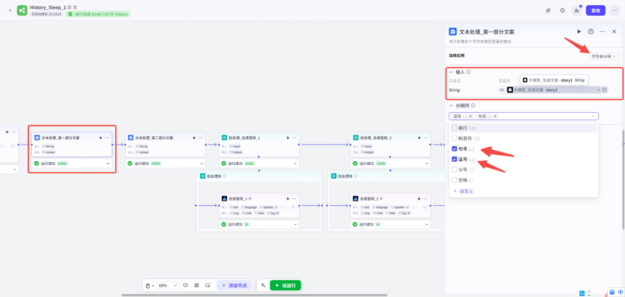Check the 空格 option
Image resolution: width=625 pixels, height=297 pixels.
point(454,180)
